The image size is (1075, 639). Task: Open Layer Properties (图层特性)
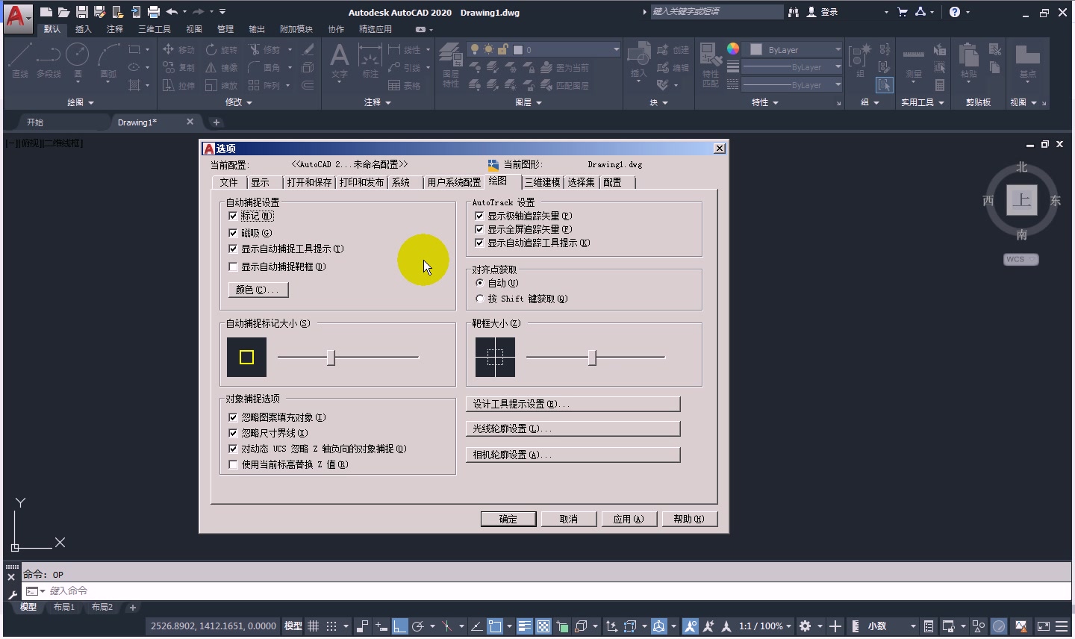tap(450, 65)
